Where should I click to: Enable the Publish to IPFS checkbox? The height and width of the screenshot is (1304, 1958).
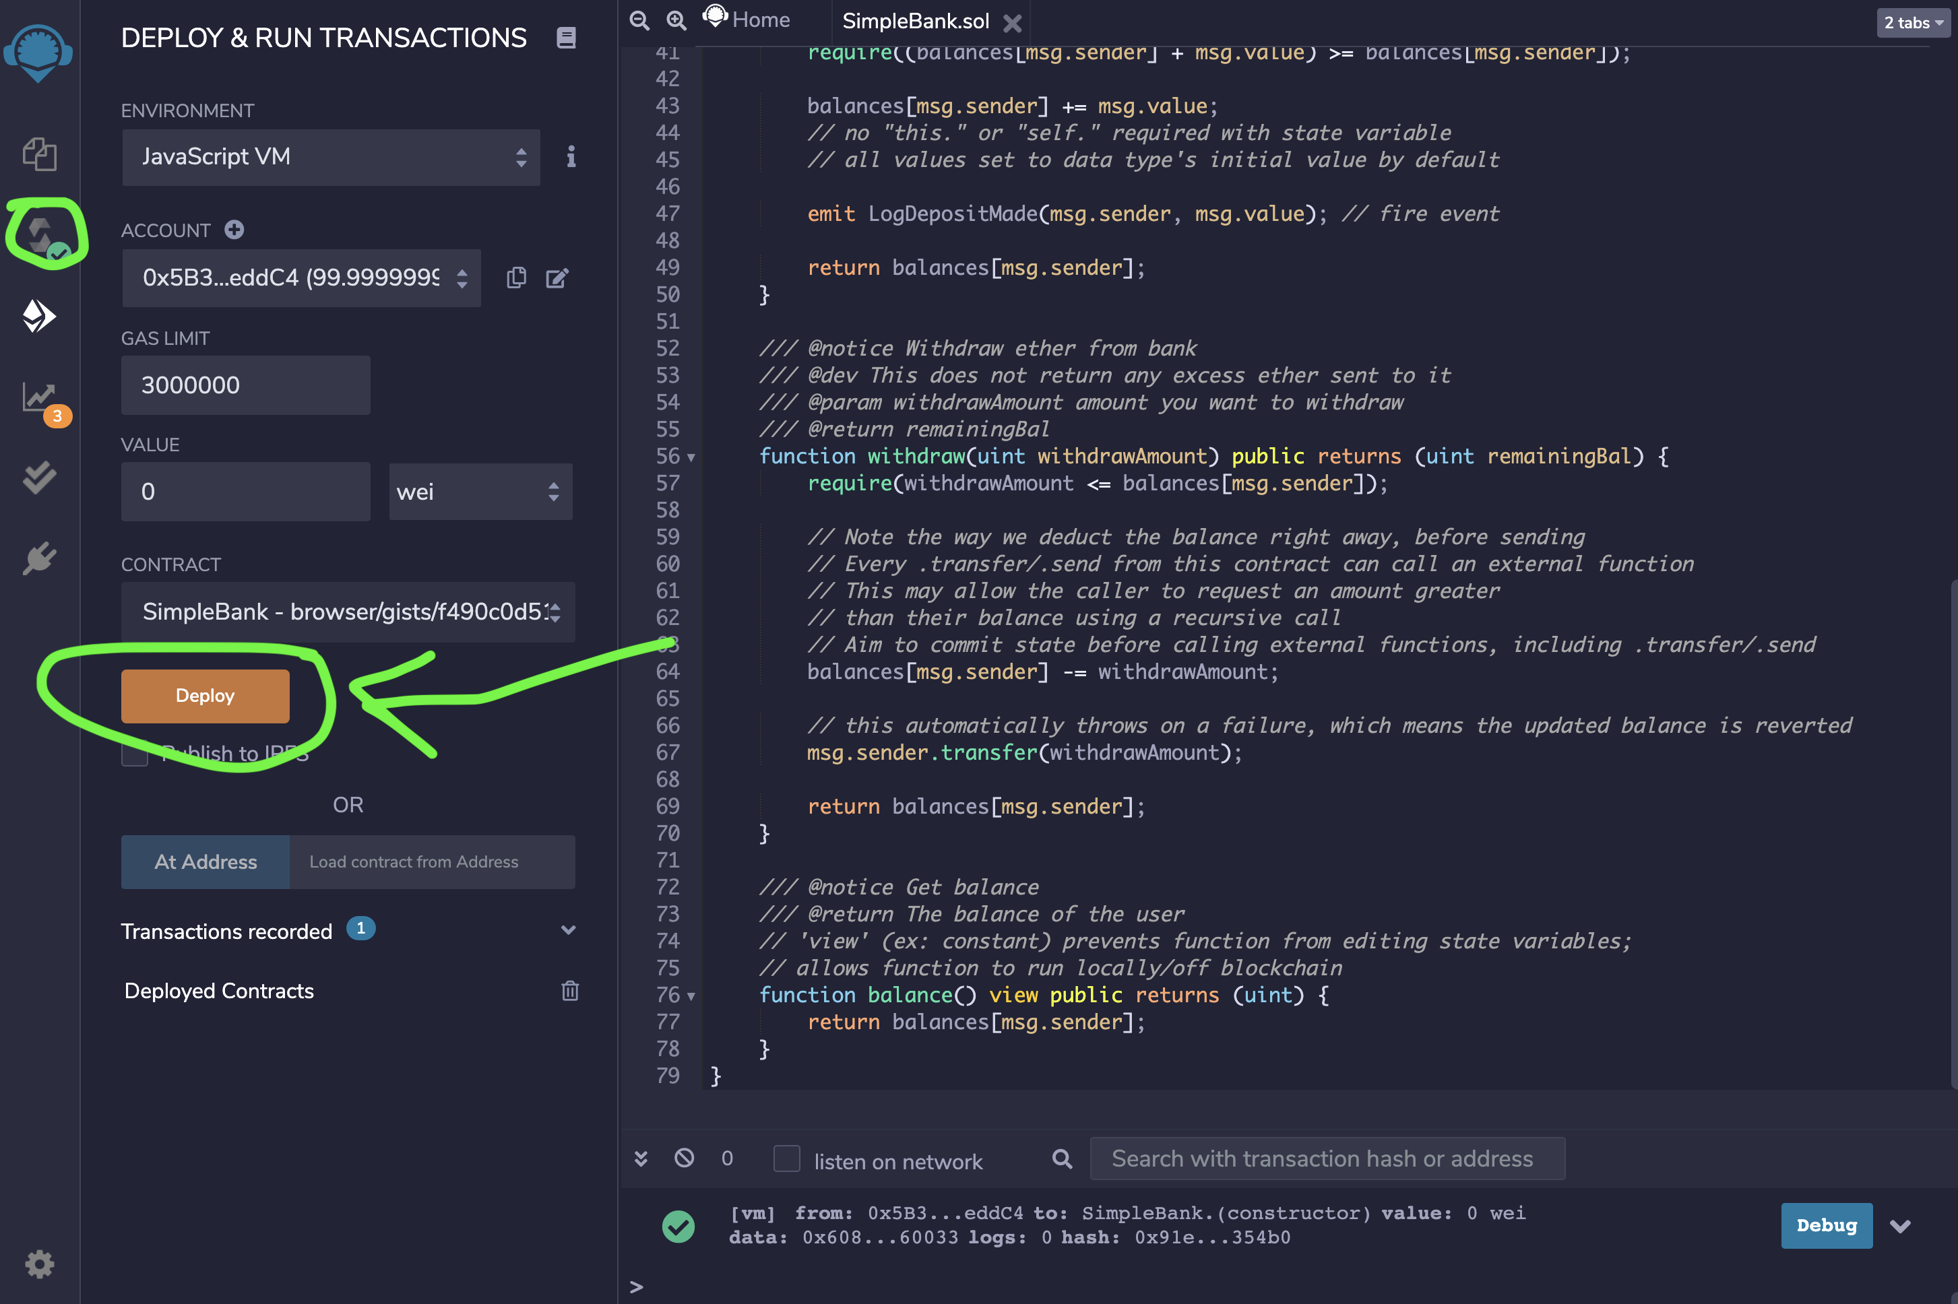tap(135, 754)
